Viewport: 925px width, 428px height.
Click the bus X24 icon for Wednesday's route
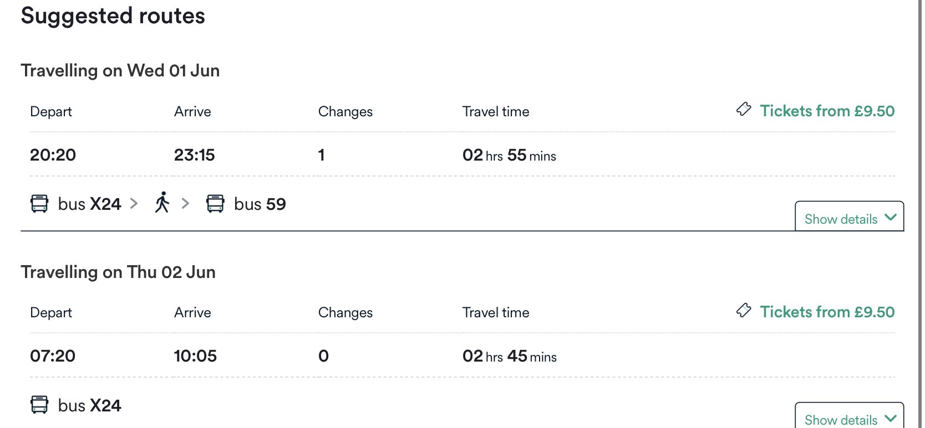click(x=39, y=204)
